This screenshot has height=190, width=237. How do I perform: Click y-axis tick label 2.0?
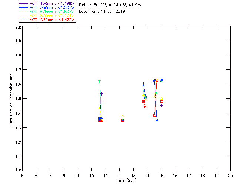[x=18, y=27]
